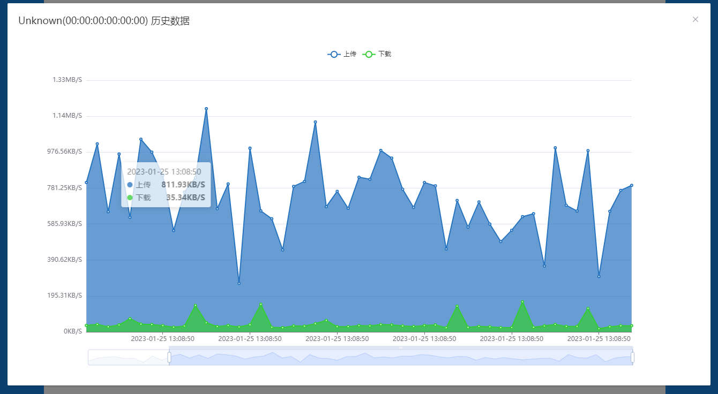Screen dimensions: 718x394
Task: Click the unselected left portion of the zoom bar
Action: pyautogui.click(x=128, y=357)
